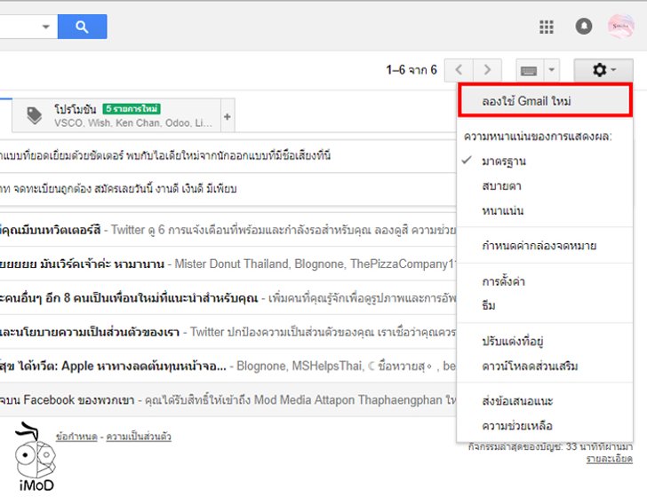Open the notifications bell icon
Screen dimensions: 647x504
point(583,27)
